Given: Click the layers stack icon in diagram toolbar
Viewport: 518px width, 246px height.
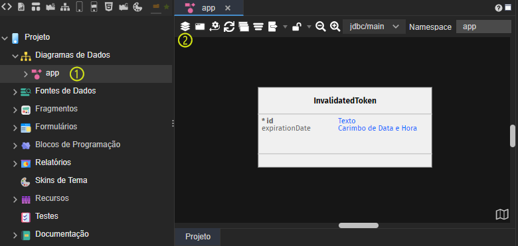Looking at the screenshot, I should click(185, 27).
